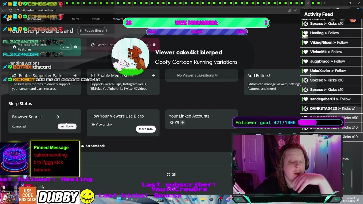The image size is (363, 204).
Task: Expand the Alerts dropdown menu
Action: (x=77, y=19)
